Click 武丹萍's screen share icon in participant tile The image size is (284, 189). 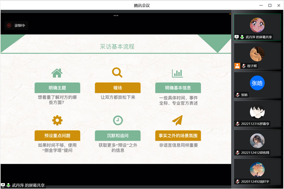[x=237, y=37]
